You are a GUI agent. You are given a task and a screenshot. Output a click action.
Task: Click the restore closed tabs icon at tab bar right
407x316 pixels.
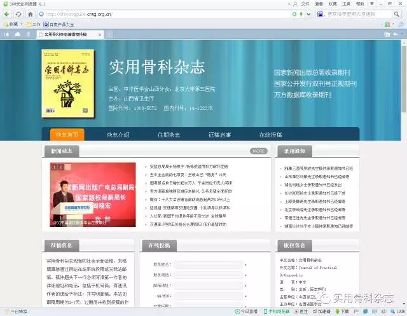[387, 34]
